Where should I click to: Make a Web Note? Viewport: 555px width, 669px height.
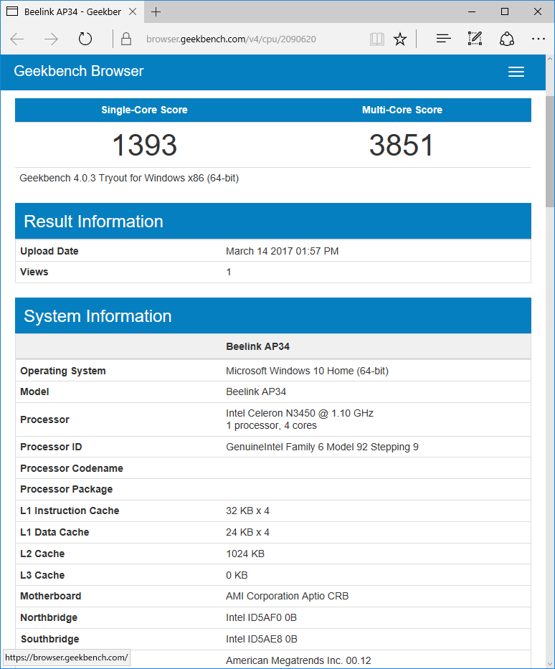(x=475, y=39)
